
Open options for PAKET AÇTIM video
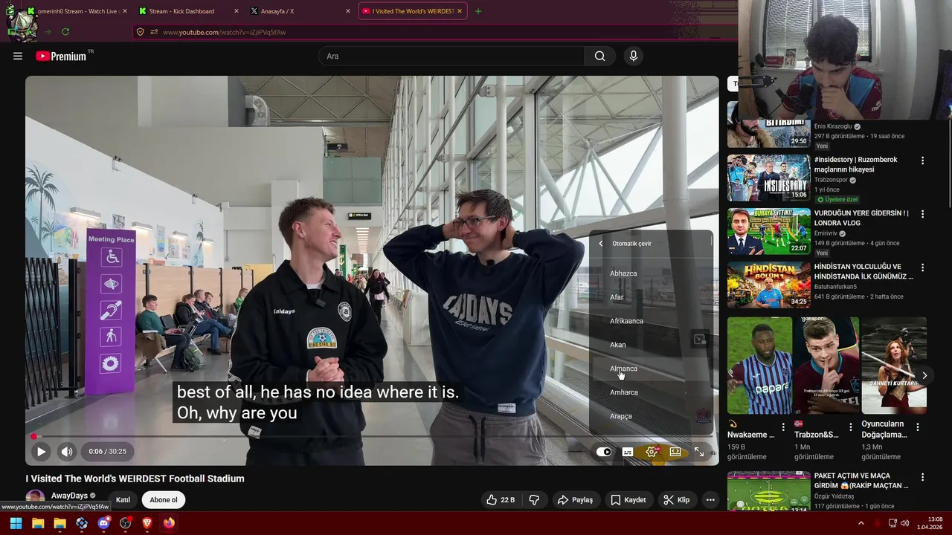(x=922, y=477)
